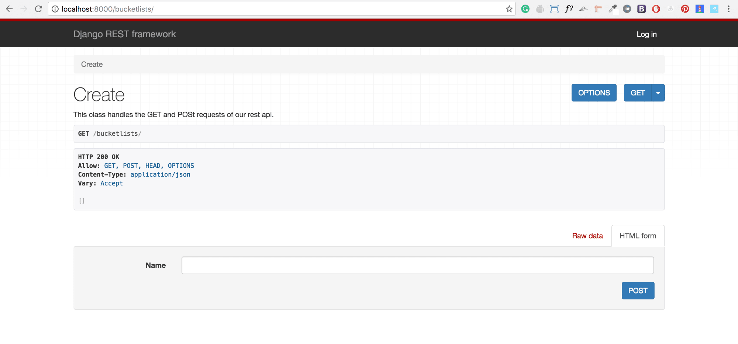Click the 'HTTP 200 OK' status text
Viewport: 738px width, 344px height.
99,157
